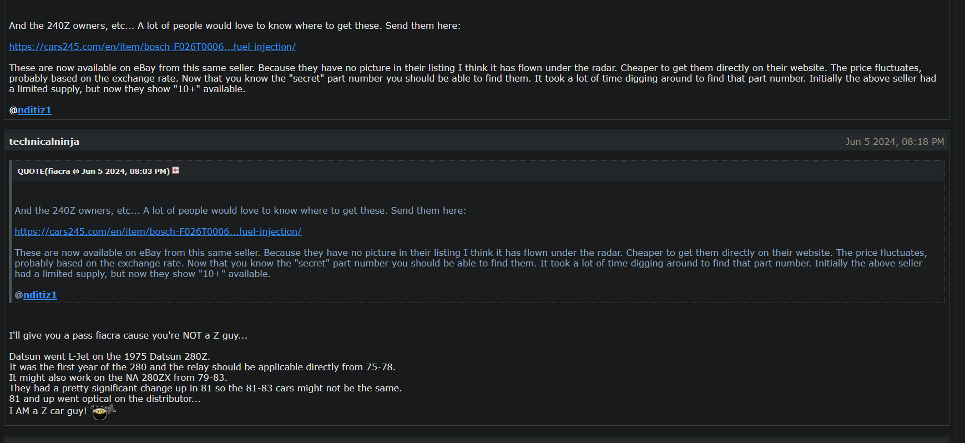The width and height of the screenshot is (965, 443).
Task: Click the Jun 5 2024, 08:18 PM timestamp
Action: [x=894, y=142]
